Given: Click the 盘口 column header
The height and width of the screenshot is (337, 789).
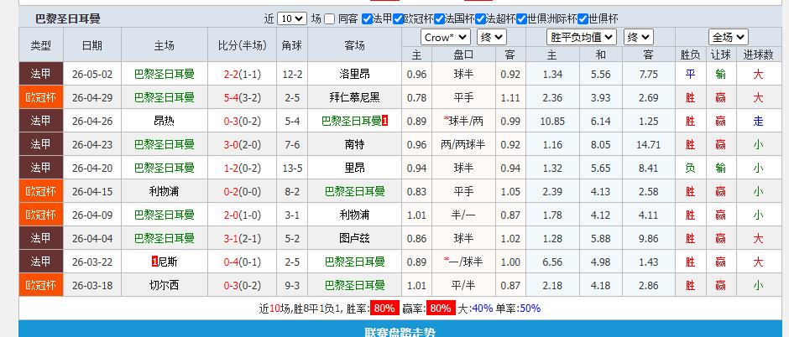Looking at the screenshot, I should pyautogui.click(x=463, y=54).
